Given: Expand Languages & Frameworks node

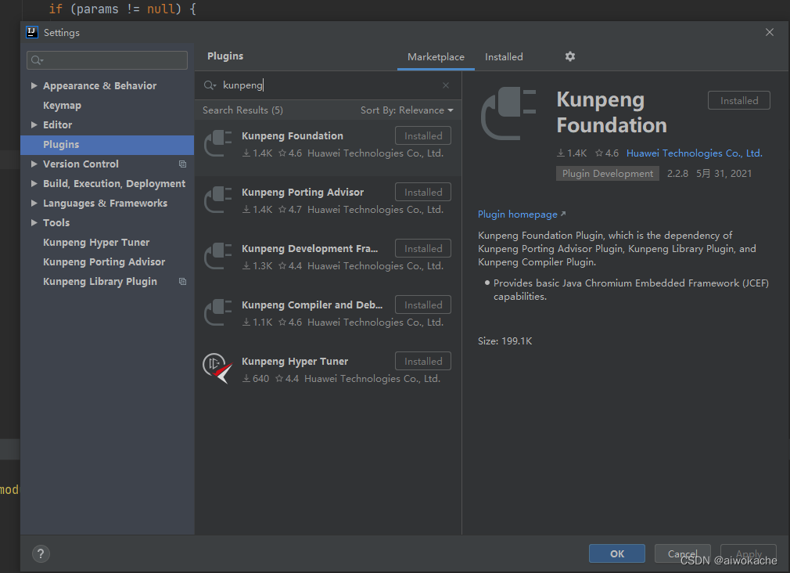Looking at the screenshot, I should tap(34, 204).
